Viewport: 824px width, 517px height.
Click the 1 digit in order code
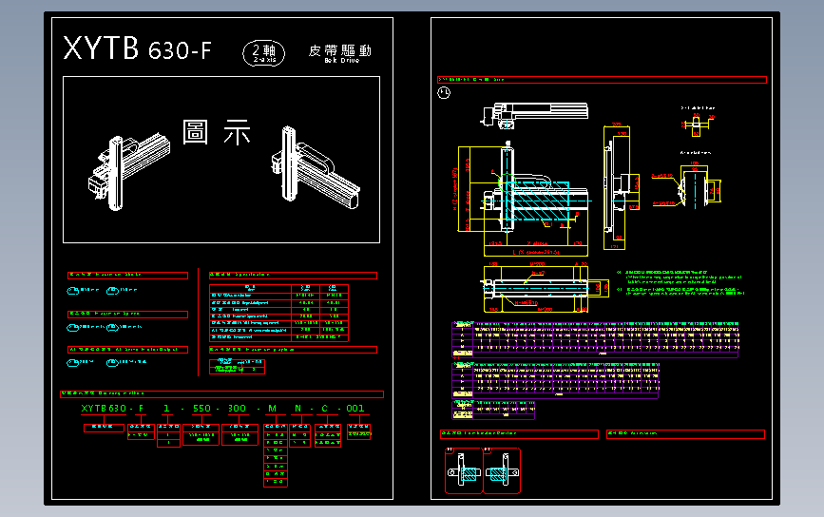(x=166, y=409)
